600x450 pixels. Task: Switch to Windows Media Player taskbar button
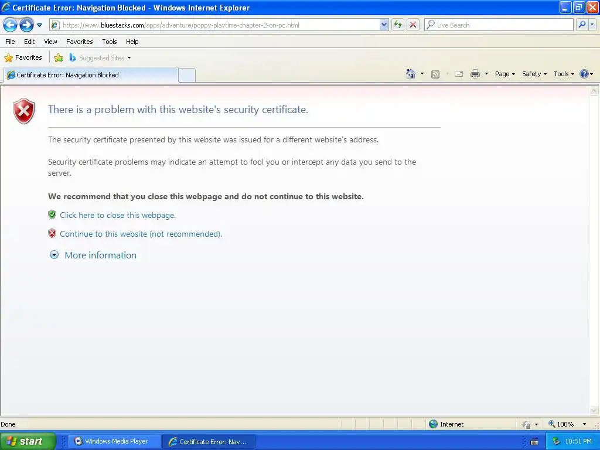[115, 442]
